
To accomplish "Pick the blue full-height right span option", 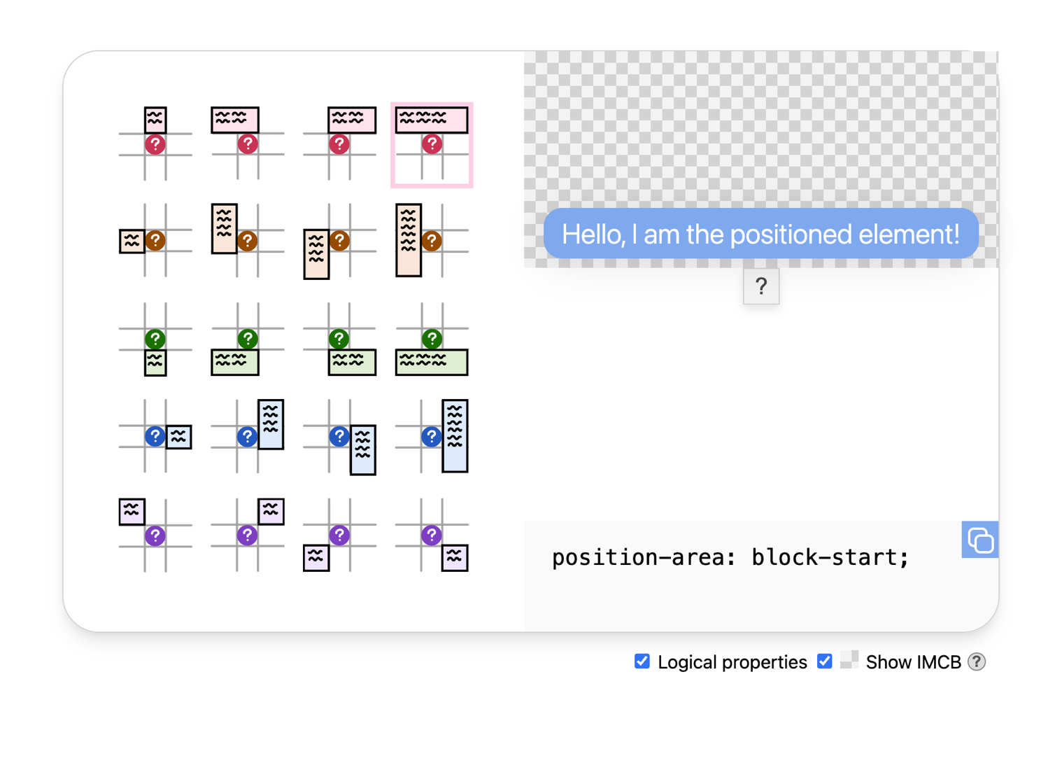I will pos(432,437).
